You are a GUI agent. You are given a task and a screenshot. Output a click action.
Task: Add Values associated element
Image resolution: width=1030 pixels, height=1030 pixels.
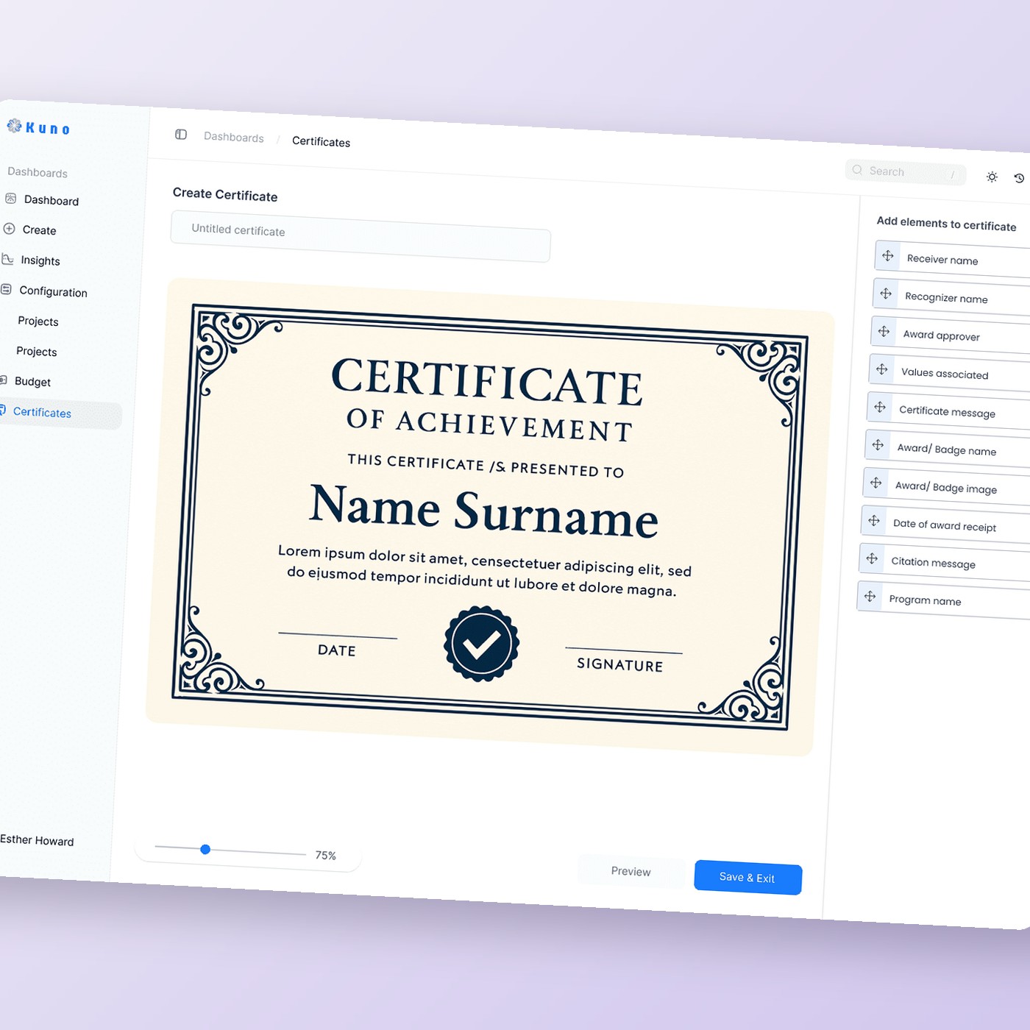pyautogui.click(x=948, y=373)
